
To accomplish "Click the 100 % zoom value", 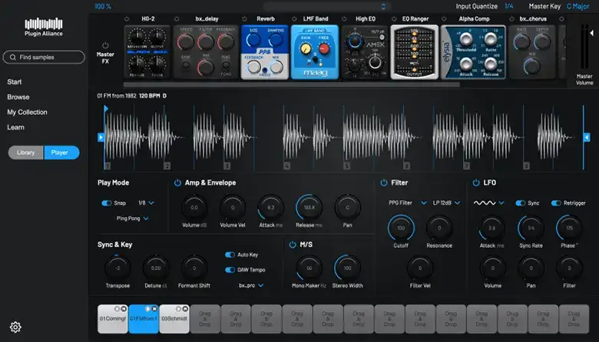I will tap(103, 6).
